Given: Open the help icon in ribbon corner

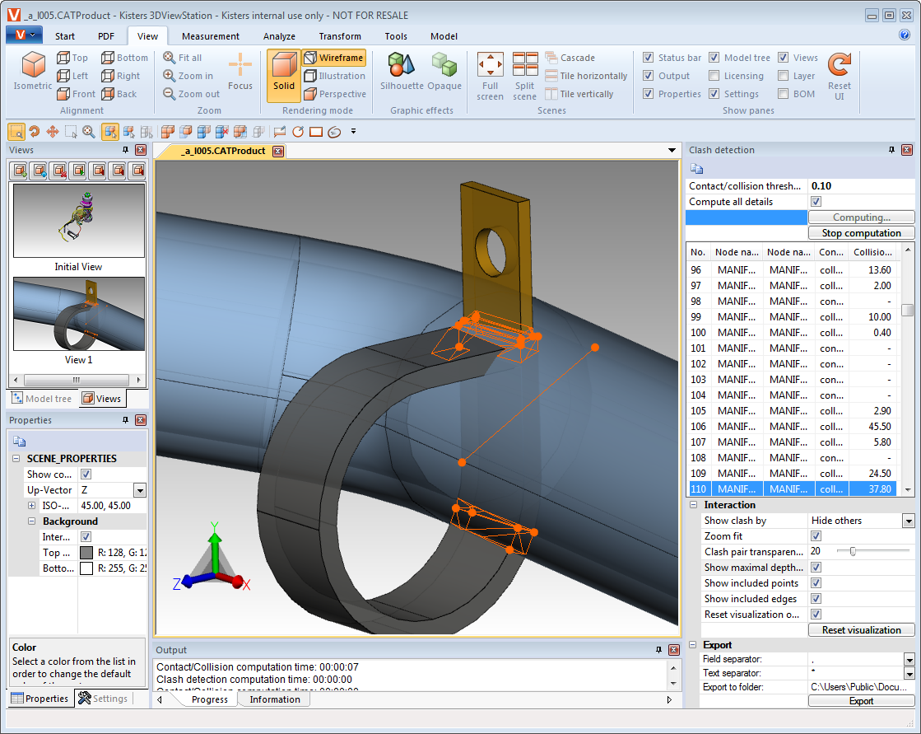Looking at the screenshot, I should coord(905,35).
